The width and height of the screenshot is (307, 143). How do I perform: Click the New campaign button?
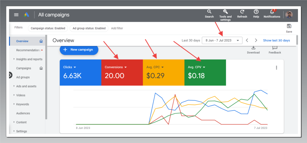[79, 50]
